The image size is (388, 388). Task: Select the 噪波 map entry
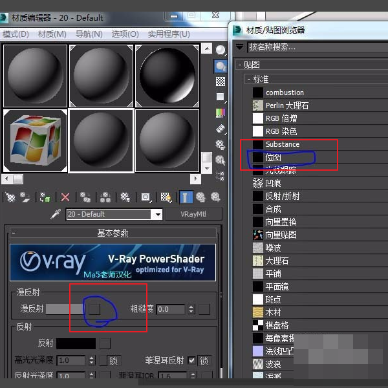319,248
